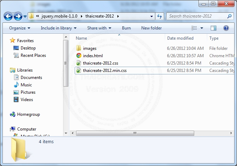The image size is (237, 166).
Task: Select Computer in navigation pane
Action: point(27,129)
